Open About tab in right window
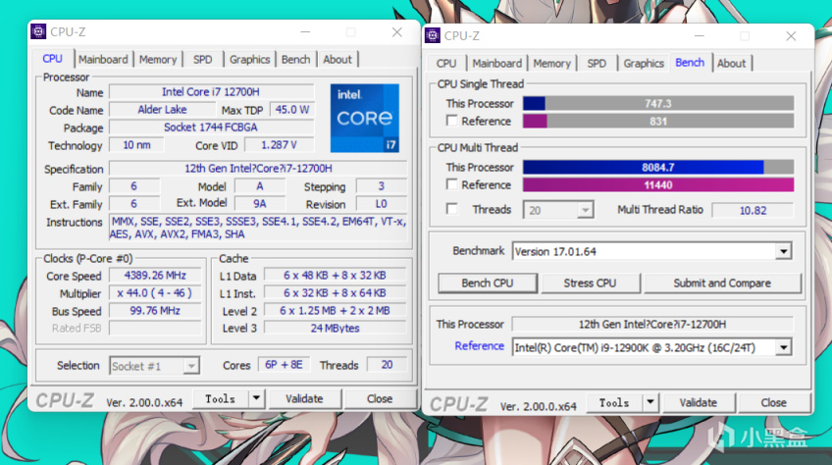This screenshot has height=465, width=832. pyautogui.click(x=732, y=63)
